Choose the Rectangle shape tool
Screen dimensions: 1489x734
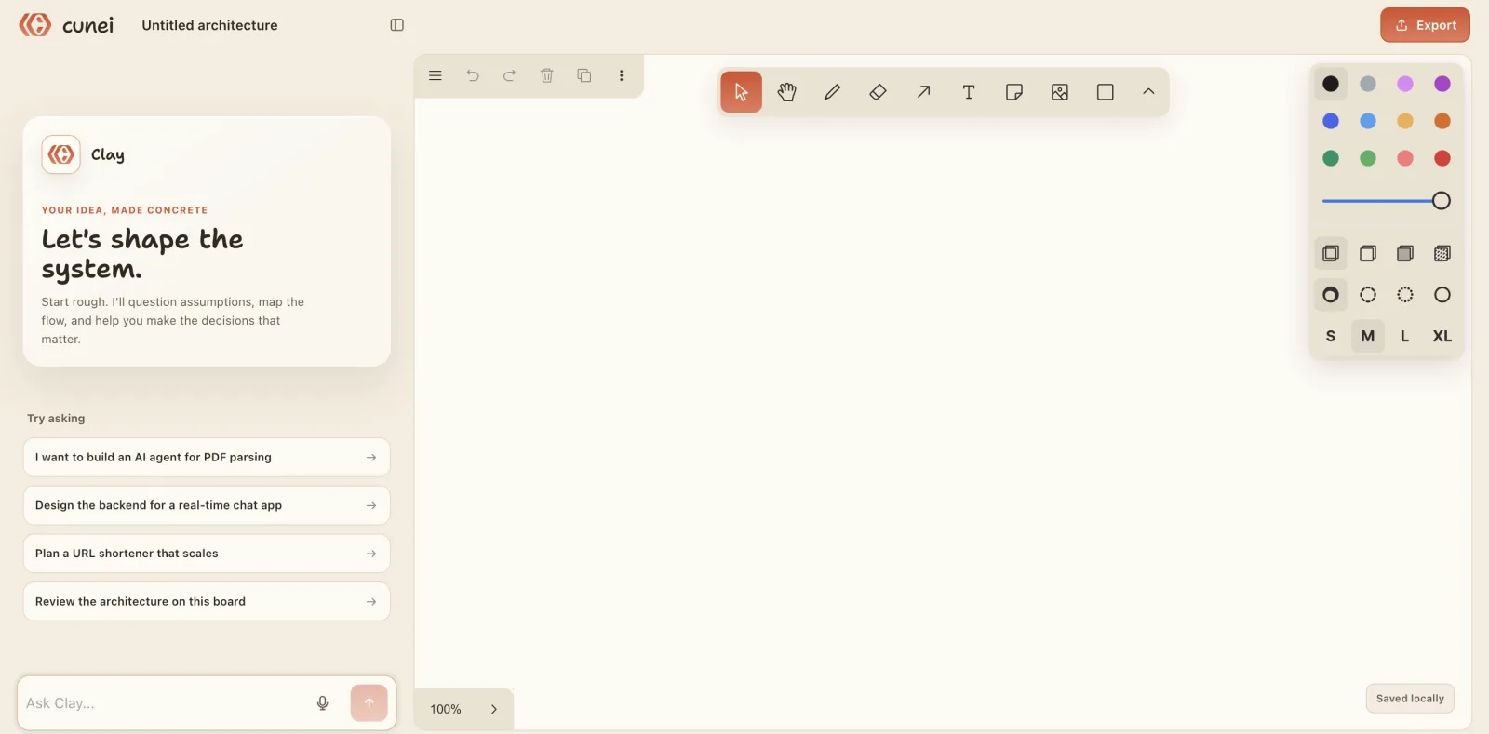1106,92
